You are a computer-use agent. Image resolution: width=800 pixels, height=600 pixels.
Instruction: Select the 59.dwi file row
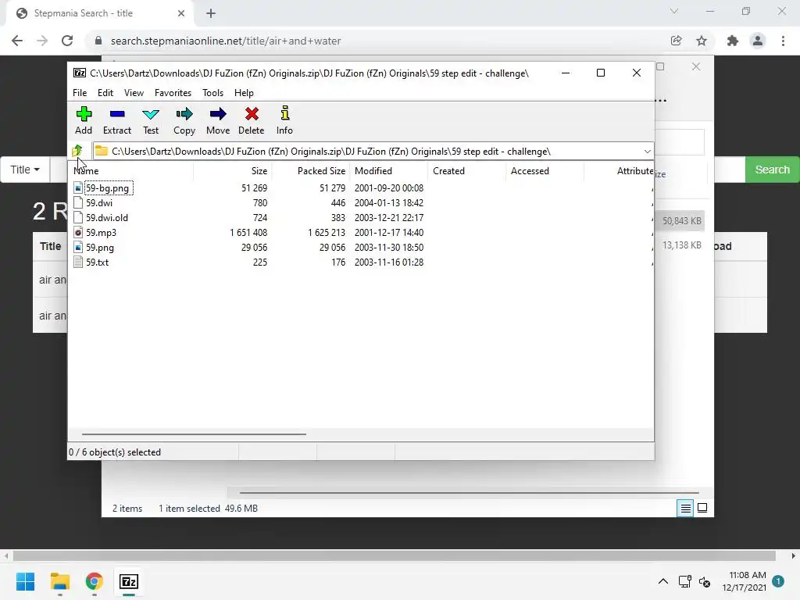361,203
